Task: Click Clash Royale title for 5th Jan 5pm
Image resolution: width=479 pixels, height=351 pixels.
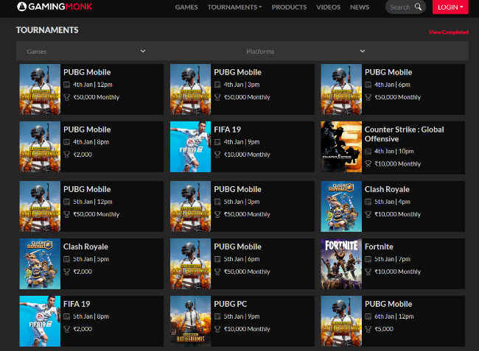Action: [85, 247]
